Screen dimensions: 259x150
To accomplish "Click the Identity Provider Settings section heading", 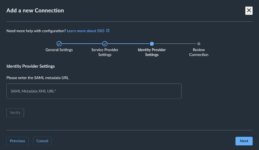I will (31, 66).
